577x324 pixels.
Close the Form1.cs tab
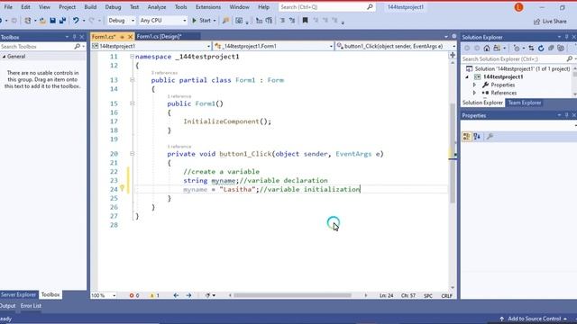130,37
